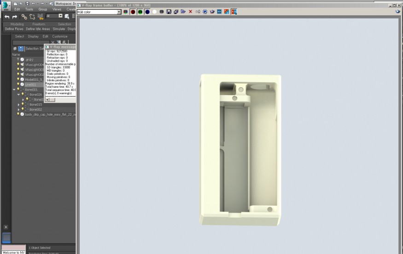Open the Group menu
The width and height of the screenshot is (403, 254).
click(x=42, y=9)
